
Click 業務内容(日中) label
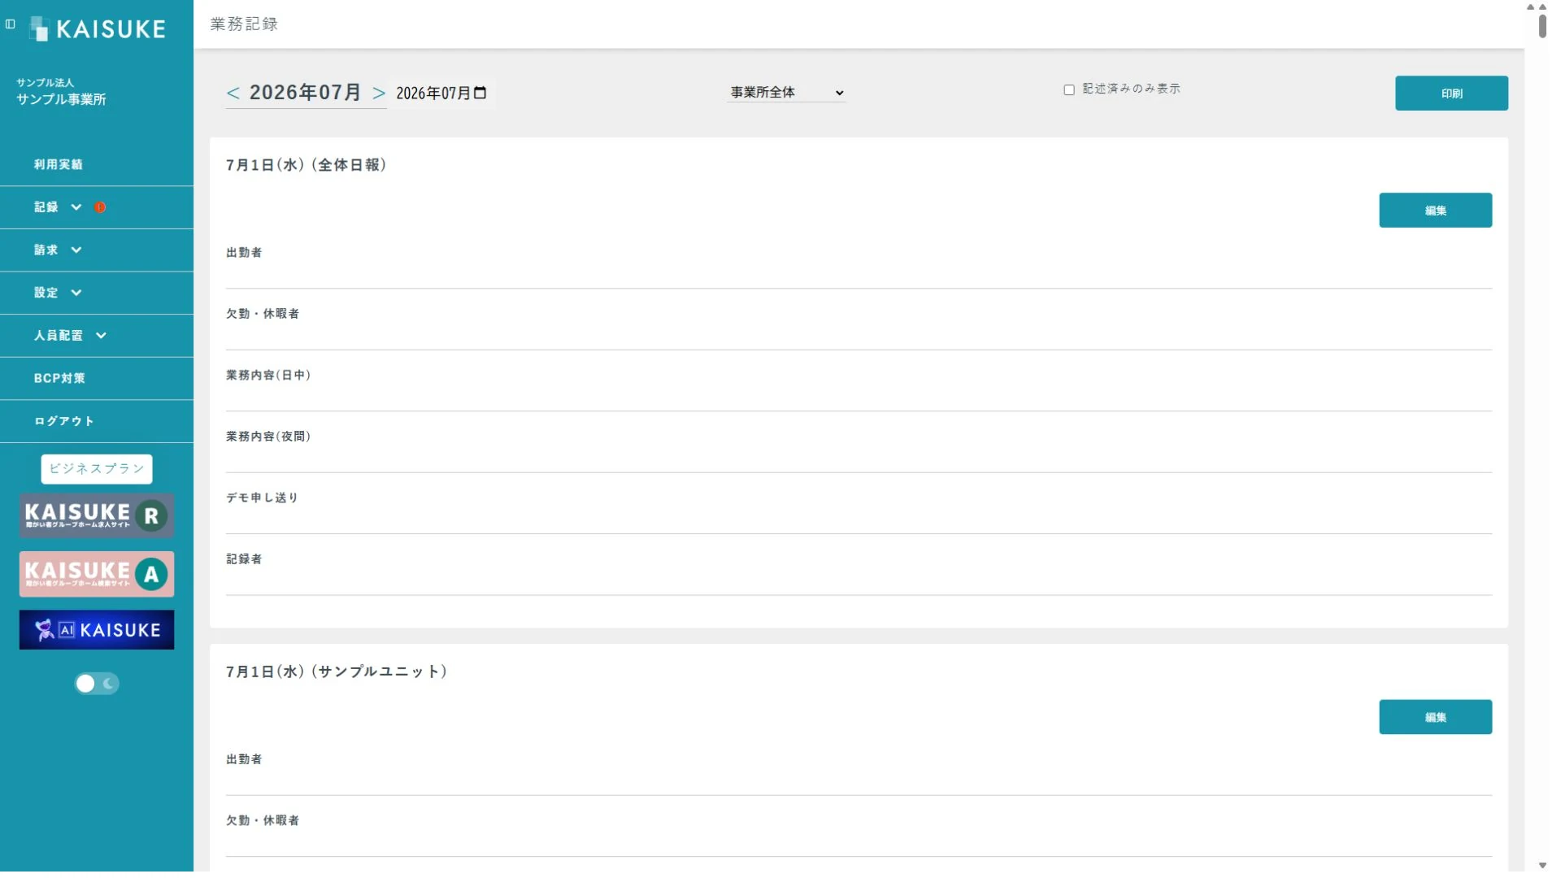coord(268,375)
